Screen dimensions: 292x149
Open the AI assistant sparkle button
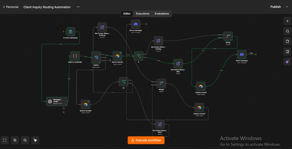pyautogui.click(x=287, y=62)
